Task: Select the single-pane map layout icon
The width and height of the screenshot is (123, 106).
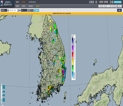Action: tap(90, 2)
